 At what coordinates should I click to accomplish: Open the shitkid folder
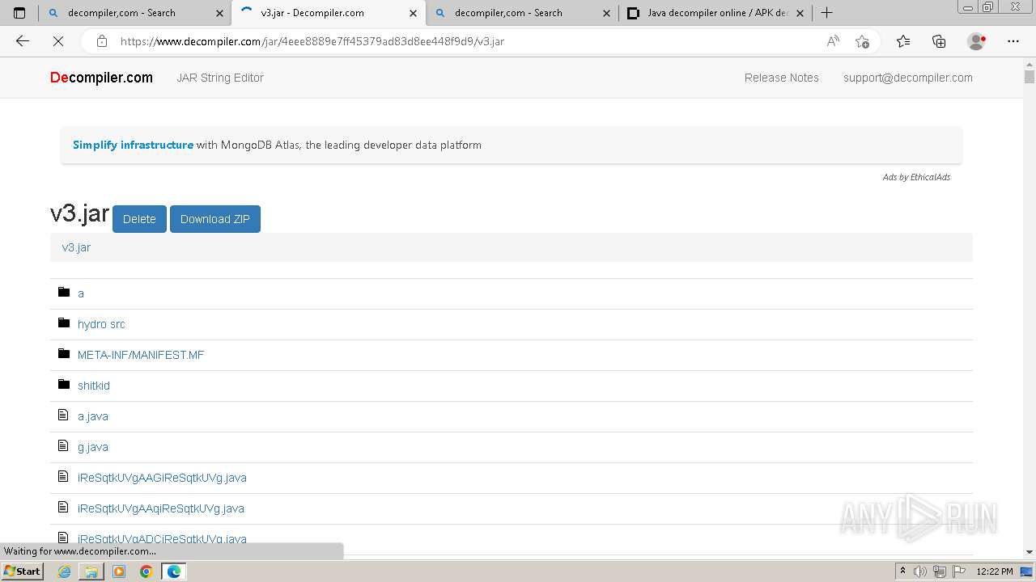[94, 386]
